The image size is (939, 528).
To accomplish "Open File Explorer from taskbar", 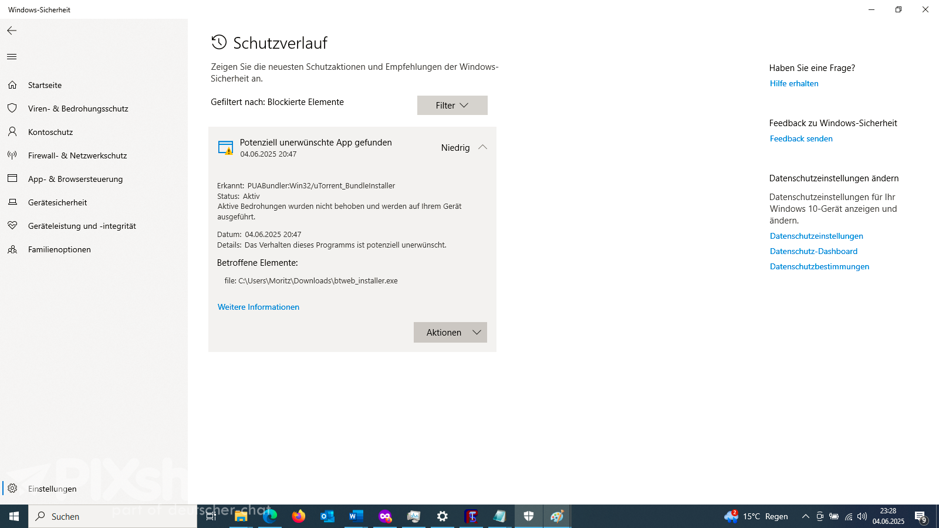I will pos(241,516).
